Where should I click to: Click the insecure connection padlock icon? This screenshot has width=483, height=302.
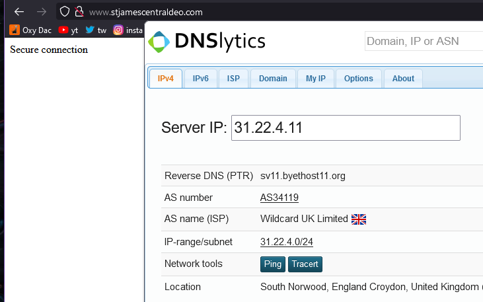pos(79,12)
